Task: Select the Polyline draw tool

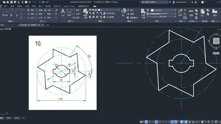Action: (5, 11)
